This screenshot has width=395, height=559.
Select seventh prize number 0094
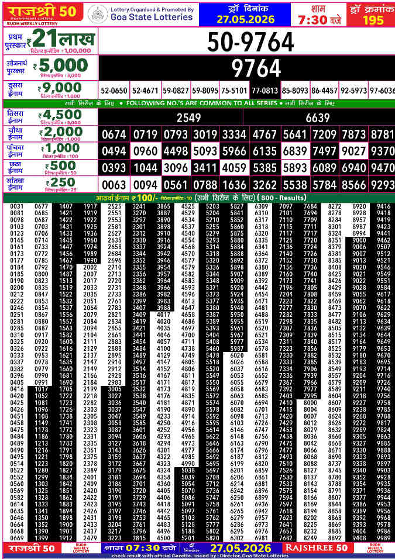[145, 185]
